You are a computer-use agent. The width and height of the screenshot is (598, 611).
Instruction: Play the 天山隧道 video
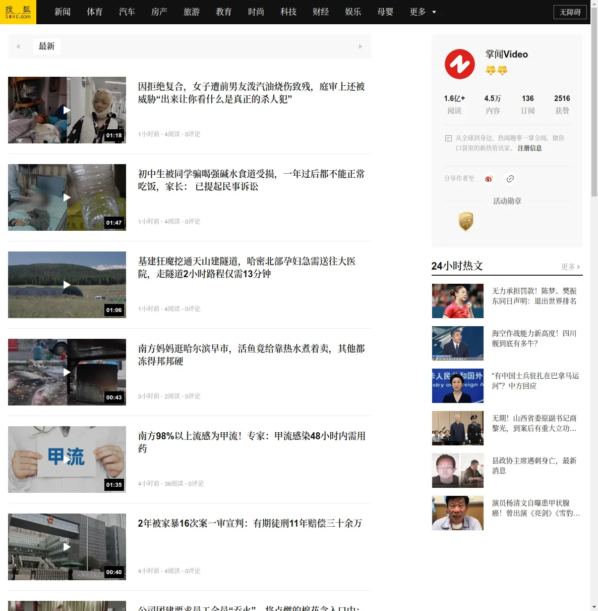67,285
